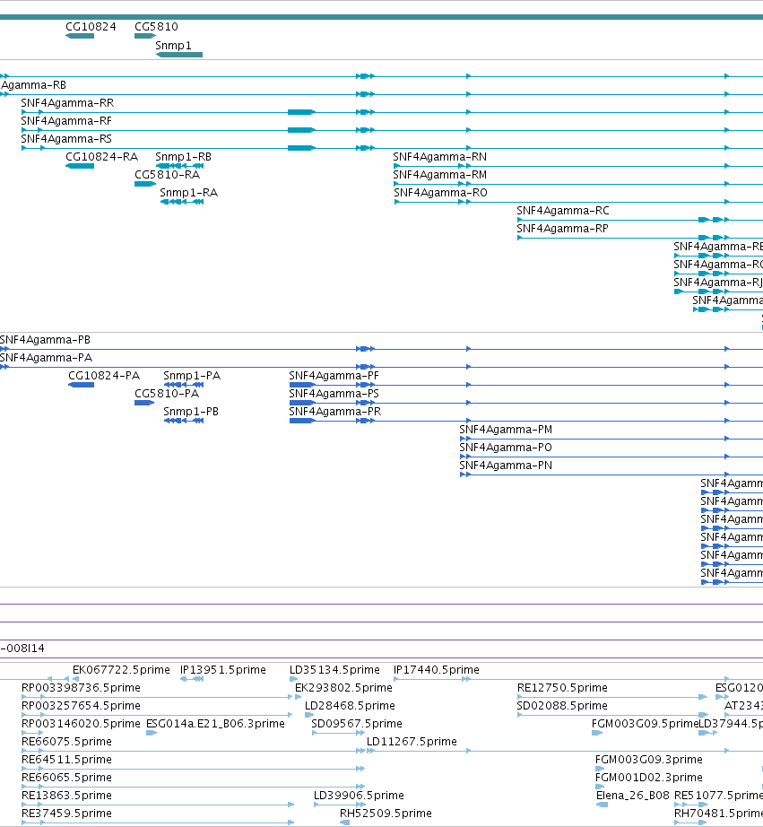Click the wide exon block of SNF4Agamma-RR

tap(301, 112)
